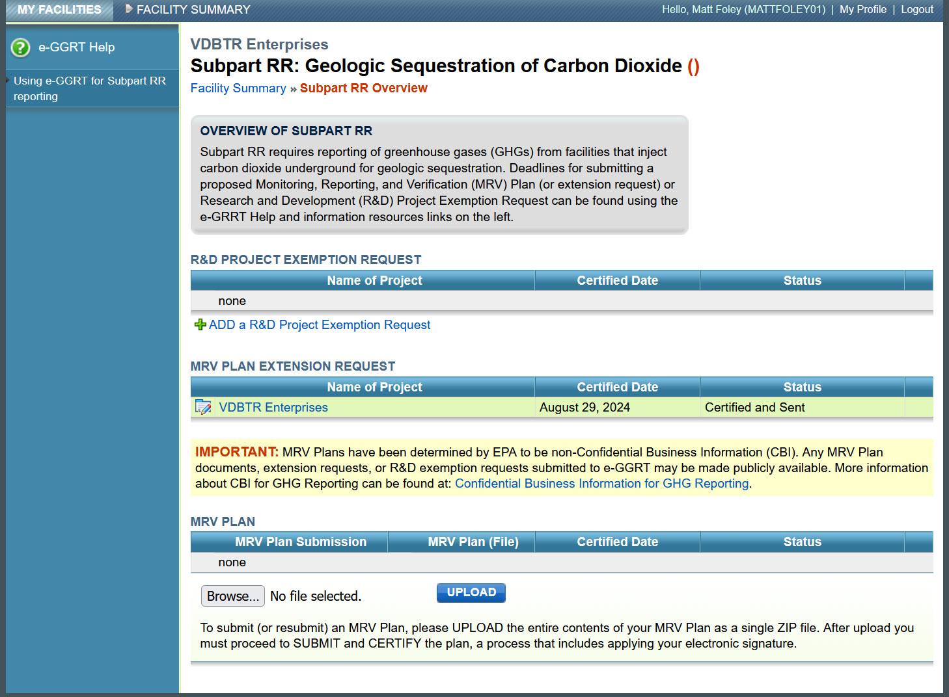The height and width of the screenshot is (697, 949).
Task: Click the 'none' row in MRV Plan table
Action: tap(562, 562)
